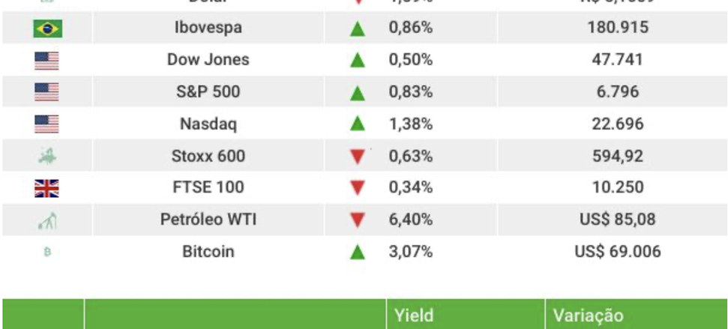Select the Bitcoin symbol icon
Screen dimensions: 728x329
click(x=46, y=253)
